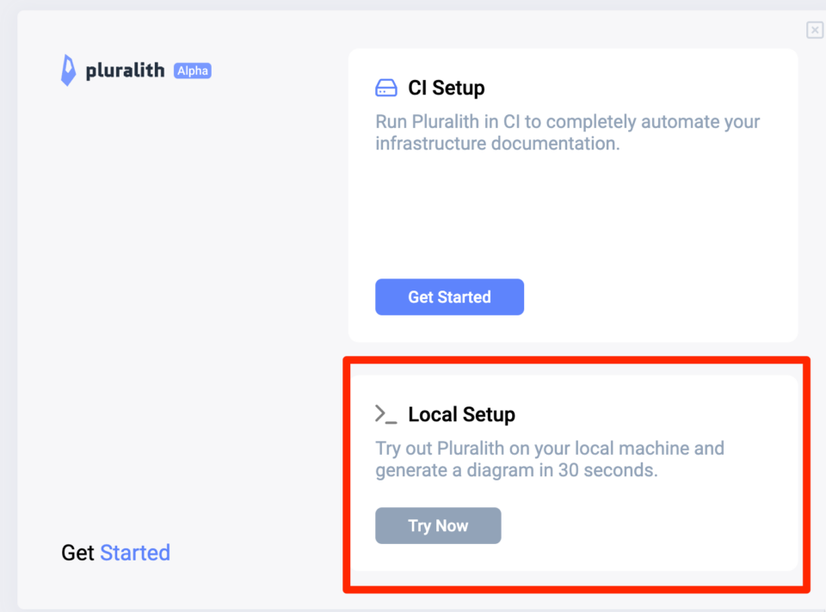
Task: Click the blue Get Started button under CI Setup
Action: tap(449, 297)
